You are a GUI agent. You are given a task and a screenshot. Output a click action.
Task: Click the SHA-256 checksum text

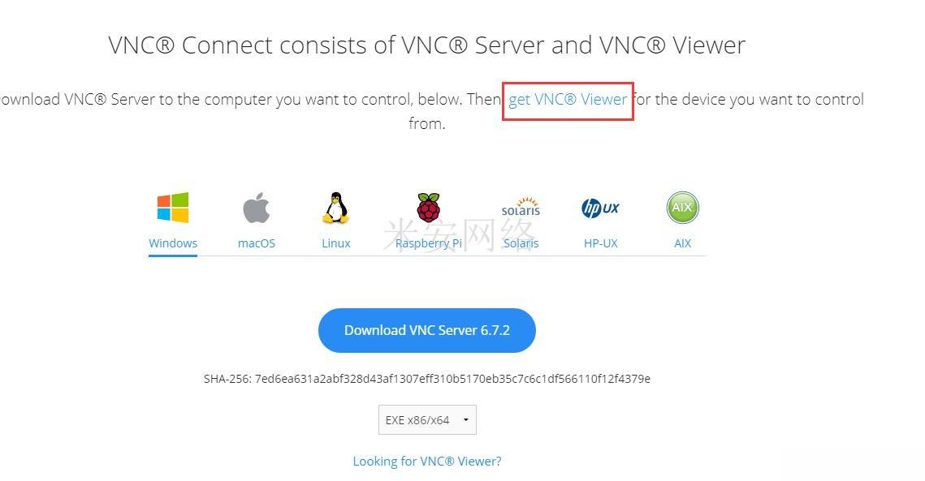[427, 379]
